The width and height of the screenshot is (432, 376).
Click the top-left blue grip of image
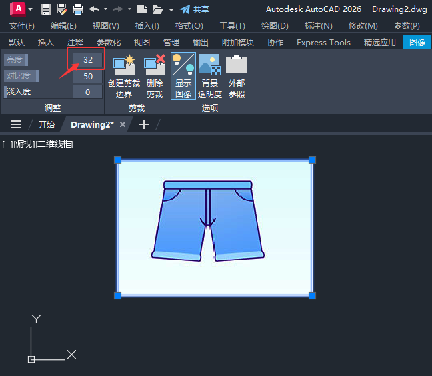point(117,160)
